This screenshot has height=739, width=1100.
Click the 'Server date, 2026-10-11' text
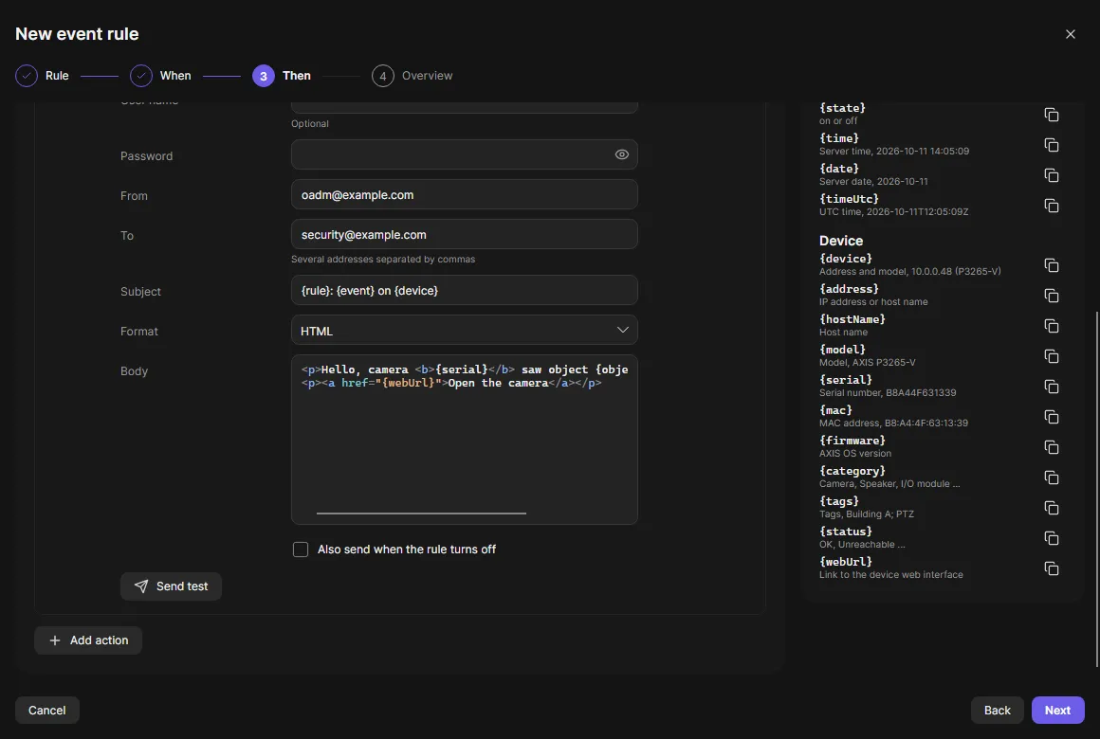(x=873, y=182)
